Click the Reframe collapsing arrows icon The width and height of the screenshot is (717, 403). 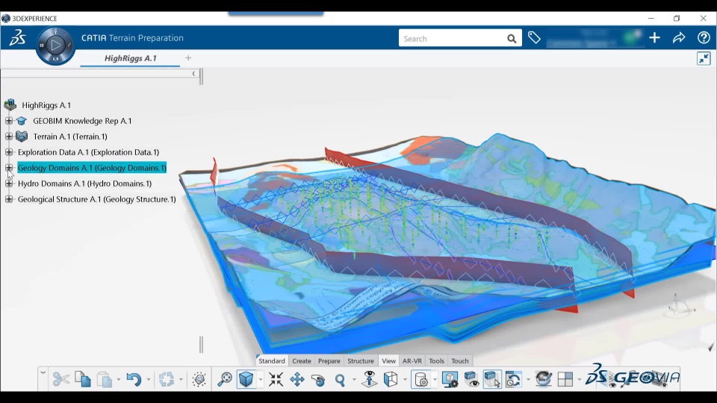pos(276,379)
